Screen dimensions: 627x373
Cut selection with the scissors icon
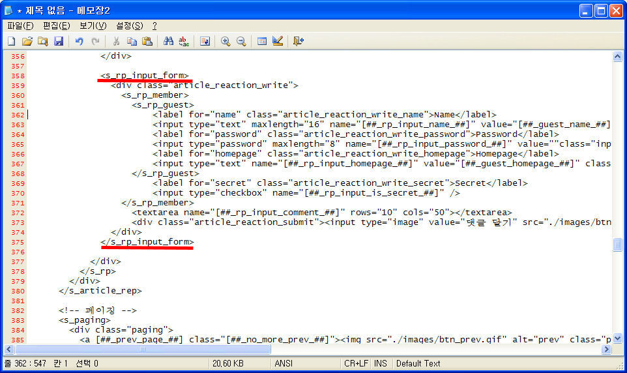tap(116, 41)
